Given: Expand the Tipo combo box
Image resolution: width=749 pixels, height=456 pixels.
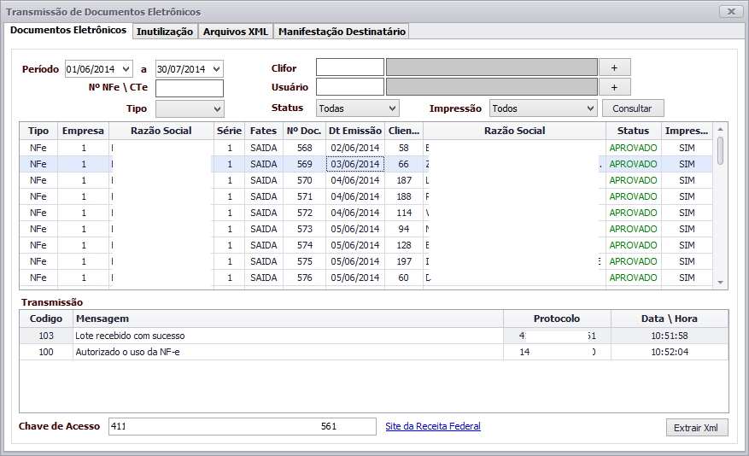Looking at the screenshot, I should pyautogui.click(x=217, y=108).
